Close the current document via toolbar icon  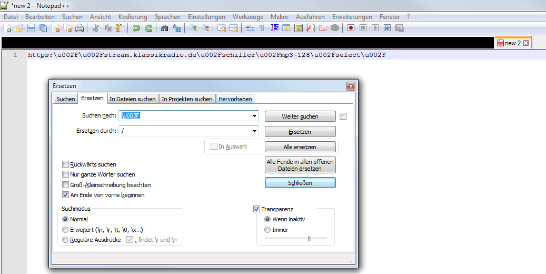tap(55, 28)
